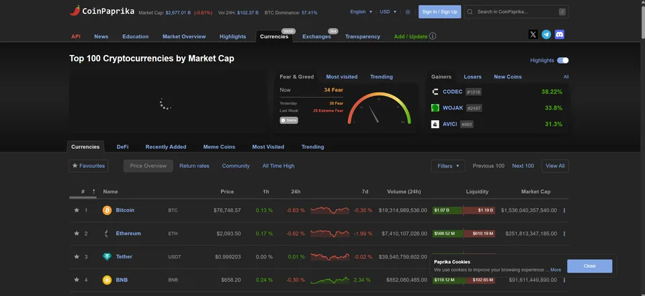Open the X (Twitter) social icon
This screenshot has width=645, height=296.
pos(533,34)
